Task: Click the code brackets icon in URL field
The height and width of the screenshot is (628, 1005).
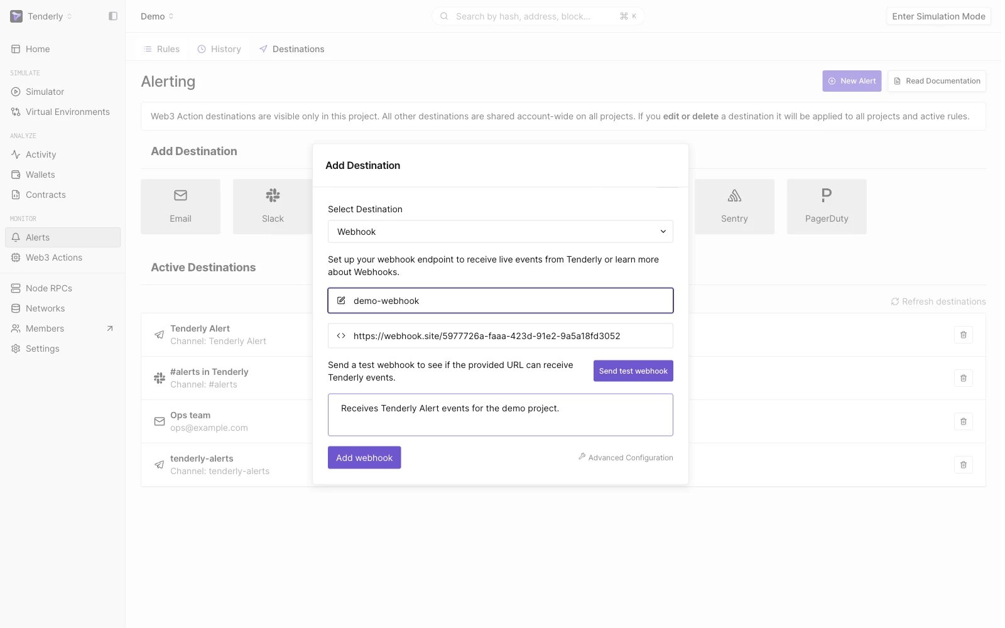Action: pos(341,336)
